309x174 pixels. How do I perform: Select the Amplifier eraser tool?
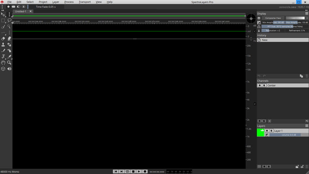pyautogui.click(x=9, y=39)
